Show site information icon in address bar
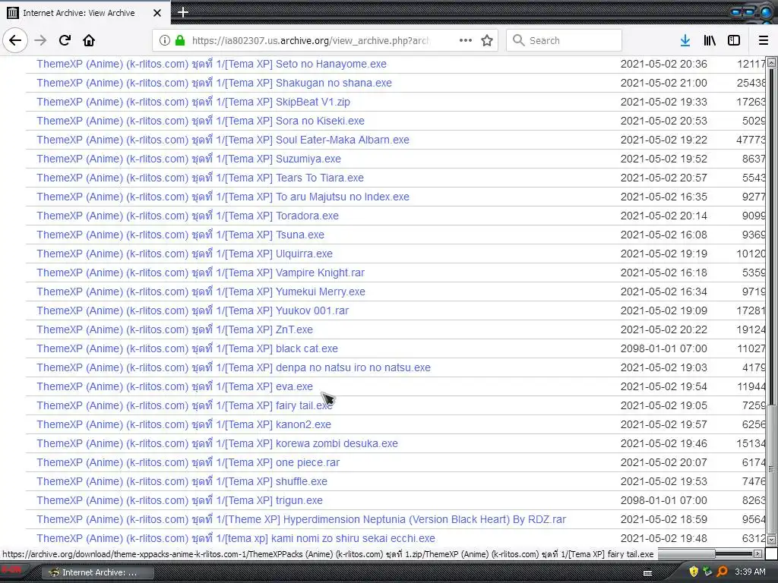778x583 pixels. tap(165, 41)
